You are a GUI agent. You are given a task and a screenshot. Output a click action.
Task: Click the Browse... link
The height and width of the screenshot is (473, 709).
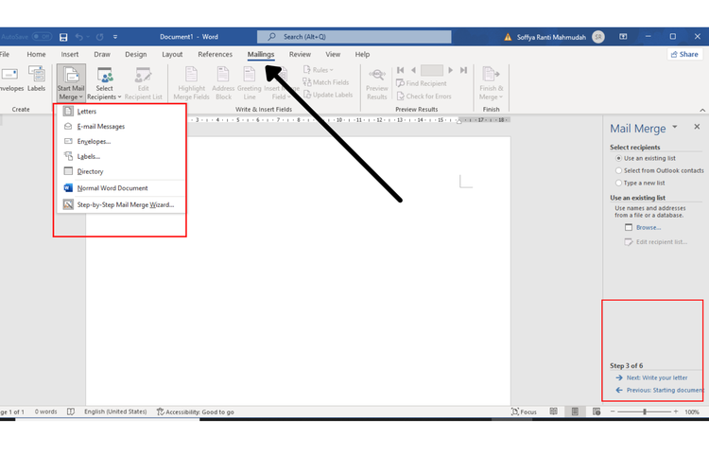pyautogui.click(x=648, y=227)
